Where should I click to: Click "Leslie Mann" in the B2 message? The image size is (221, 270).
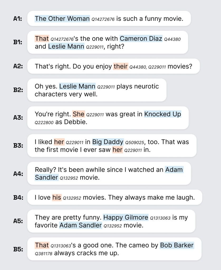[x=77, y=86]
